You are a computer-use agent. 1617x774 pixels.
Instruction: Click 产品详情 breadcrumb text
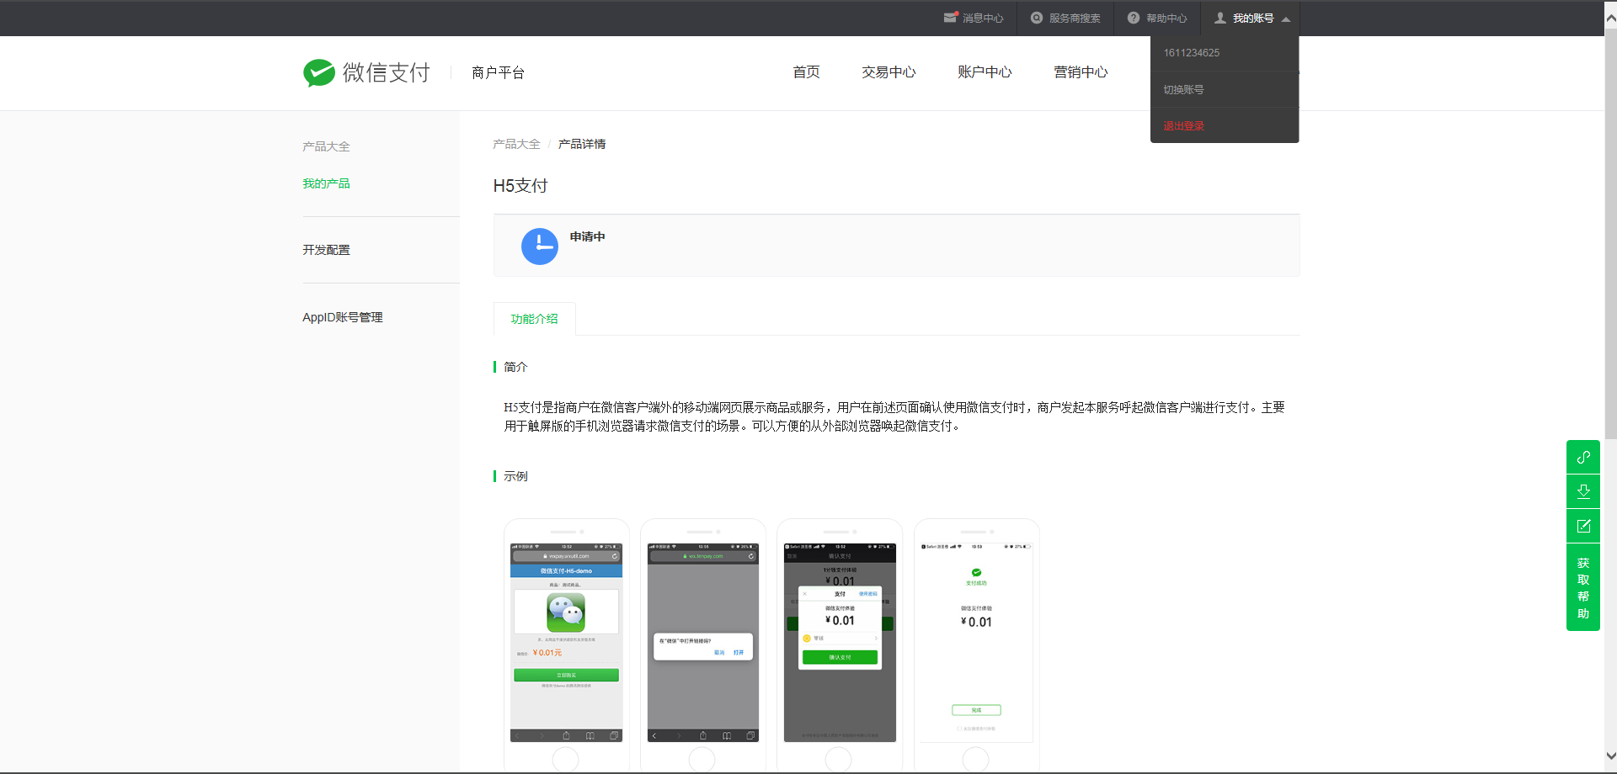[x=582, y=144]
